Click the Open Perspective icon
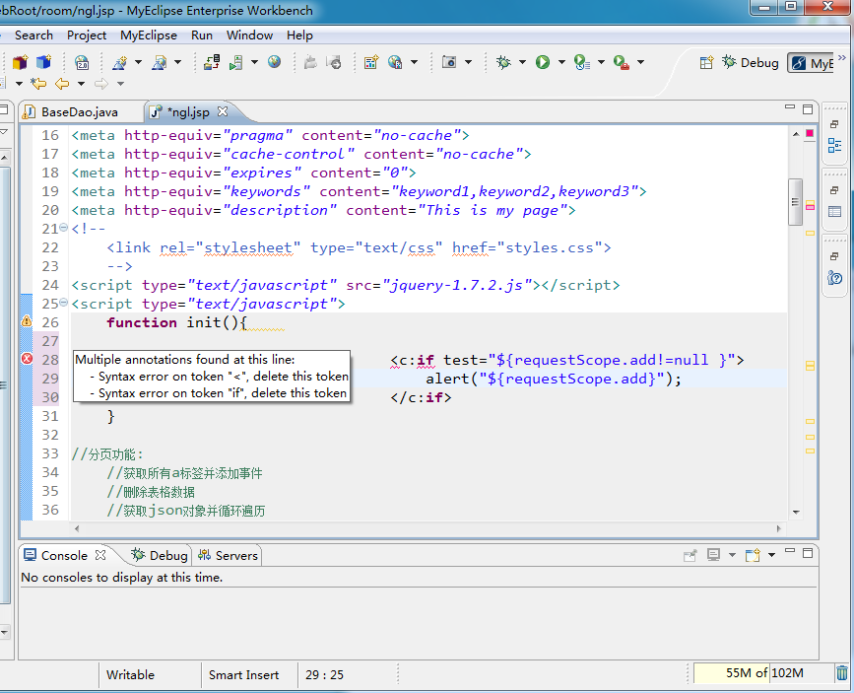Viewport: 854px width, 693px height. point(706,63)
